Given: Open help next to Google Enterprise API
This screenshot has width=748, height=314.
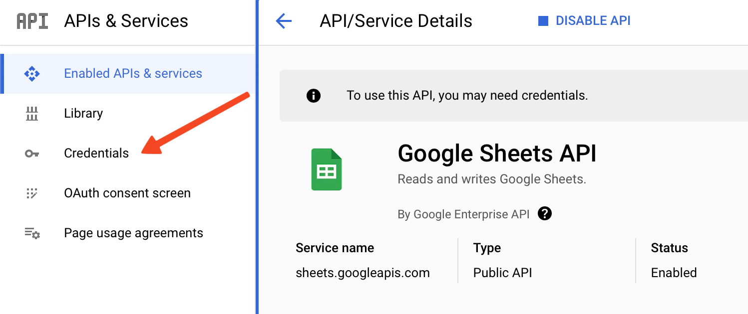Looking at the screenshot, I should 545,214.
